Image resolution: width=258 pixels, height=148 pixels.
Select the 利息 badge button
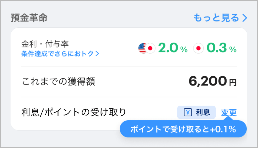[196, 112]
